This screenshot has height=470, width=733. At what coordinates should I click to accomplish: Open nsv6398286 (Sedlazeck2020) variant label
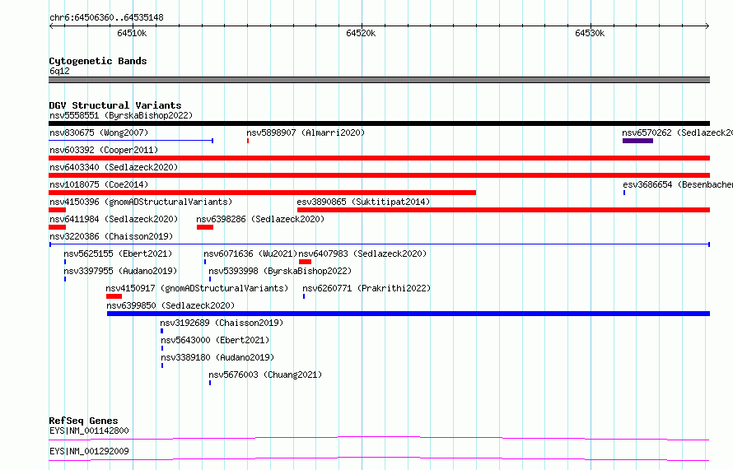(x=260, y=219)
